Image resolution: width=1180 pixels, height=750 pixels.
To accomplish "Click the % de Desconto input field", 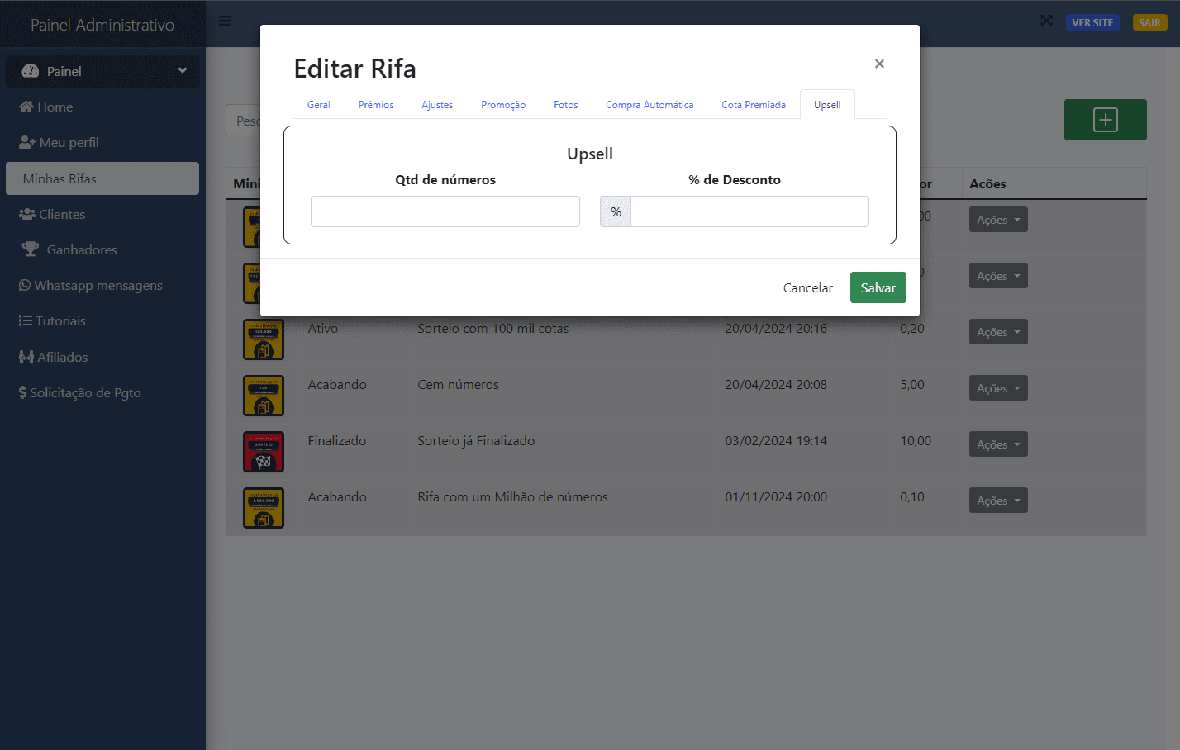I will click(x=749, y=211).
